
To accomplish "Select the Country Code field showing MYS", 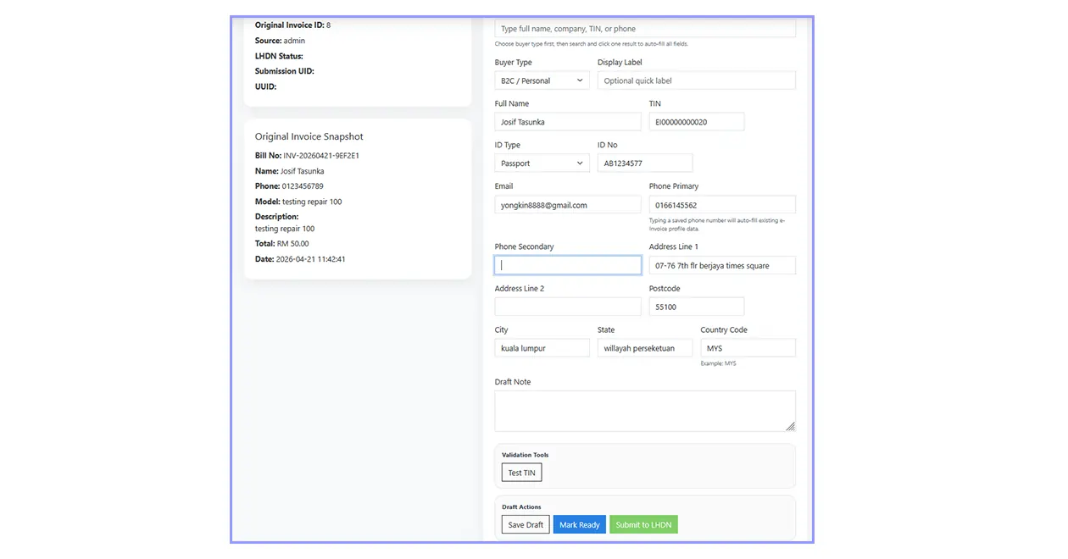I will pos(748,347).
